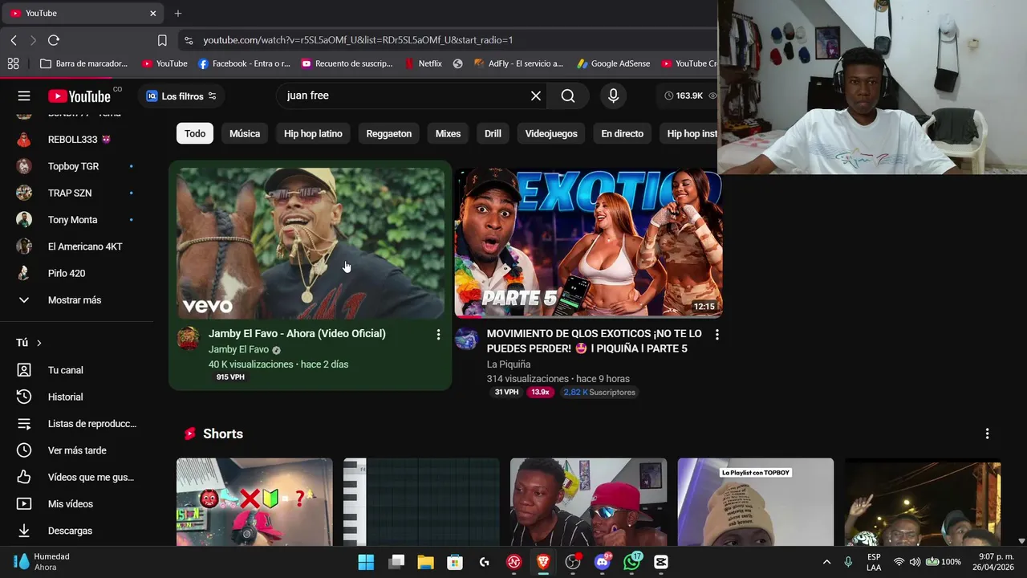Open Tu canal in sidebar
This screenshot has width=1027, height=578.
tap(76, 370)
